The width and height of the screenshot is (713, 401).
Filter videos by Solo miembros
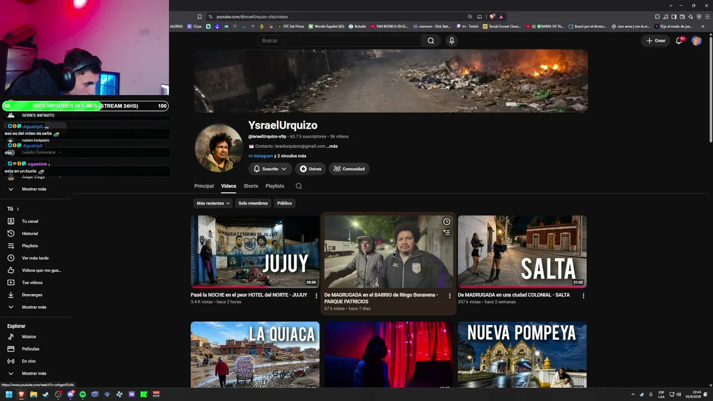click(253, 203)
